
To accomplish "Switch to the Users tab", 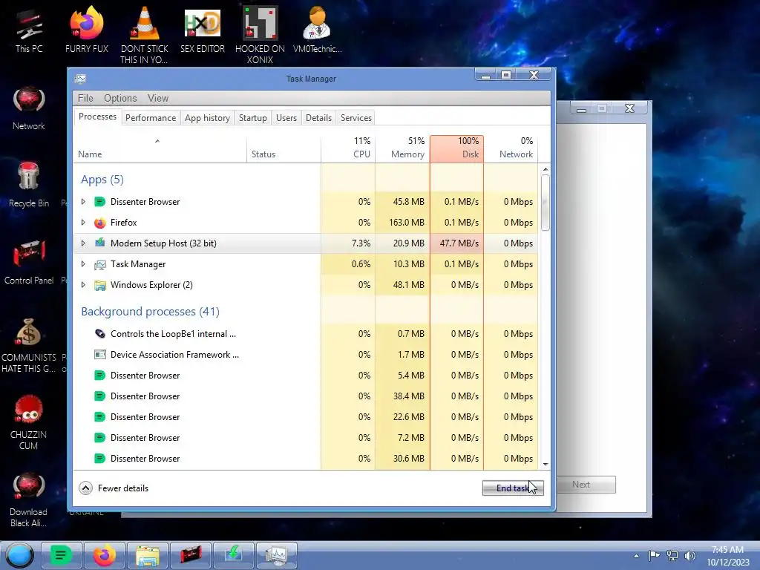I will coord(286,118).
